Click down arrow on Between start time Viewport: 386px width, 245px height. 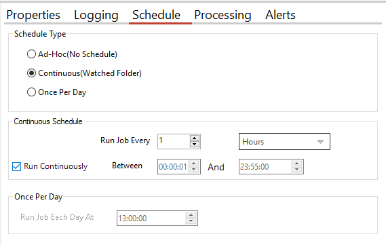point(194,170)
